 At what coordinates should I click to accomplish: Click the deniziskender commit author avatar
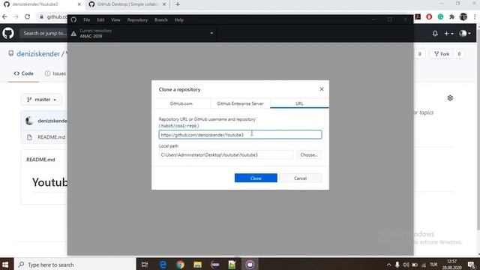29,121
